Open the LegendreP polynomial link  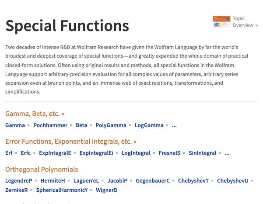pyautogui.click(x=19, y=181)
